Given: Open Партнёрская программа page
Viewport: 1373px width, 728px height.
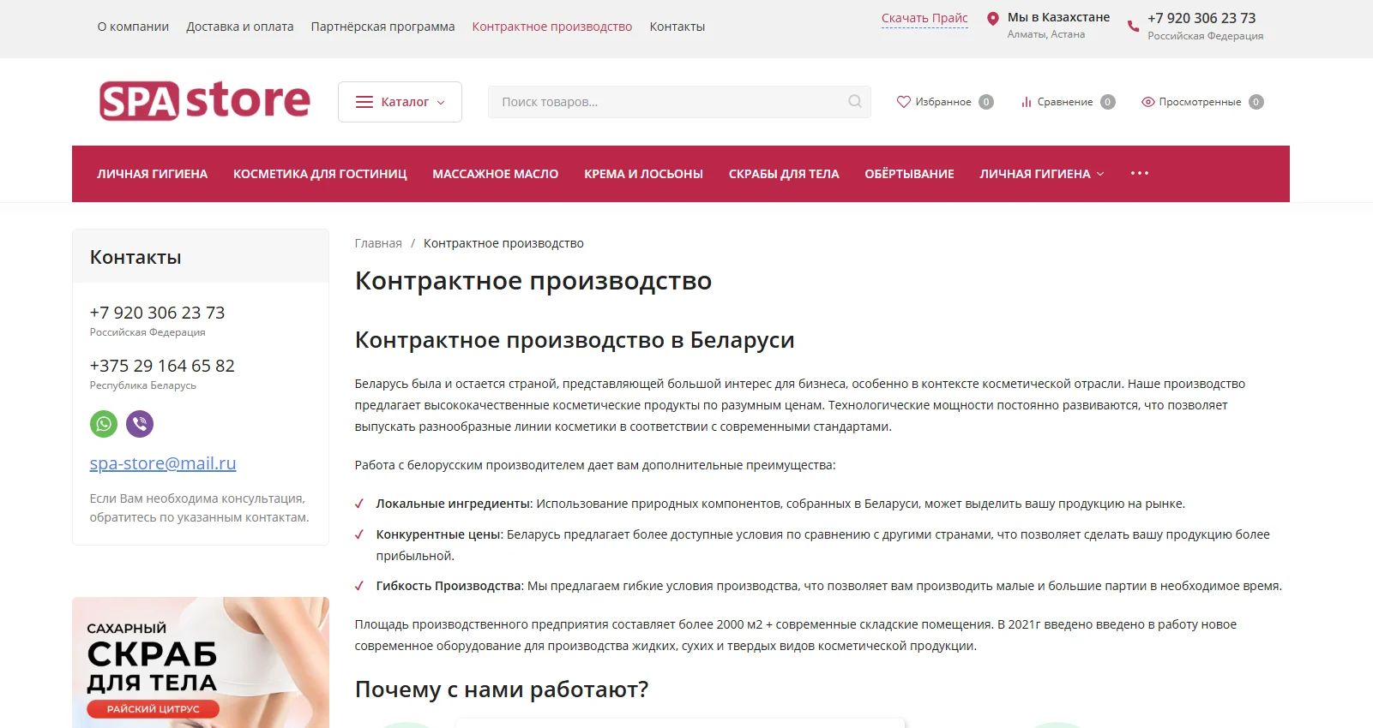Looking at the screenshot, I should (x=382, y=27).
